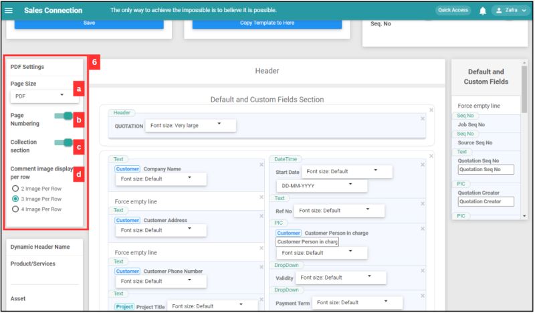Image resolution: width=535 pixels, height=313 pixels.
Task: Expand the Zafra account chevron
Action: coord(524,10)
